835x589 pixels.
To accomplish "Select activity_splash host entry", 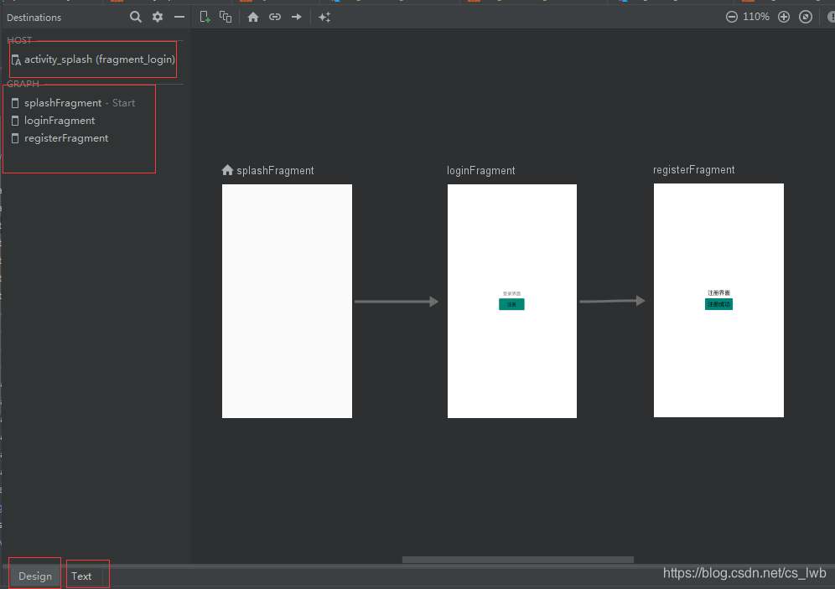I will (94, 59).
